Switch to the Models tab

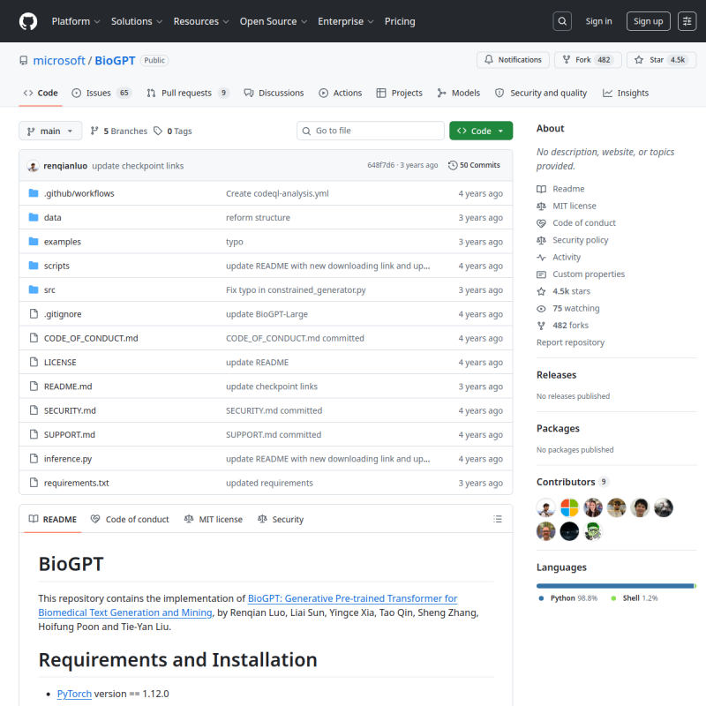[x=459, y=94]
